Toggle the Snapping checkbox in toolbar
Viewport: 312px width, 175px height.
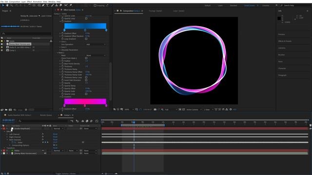(95, 5)
